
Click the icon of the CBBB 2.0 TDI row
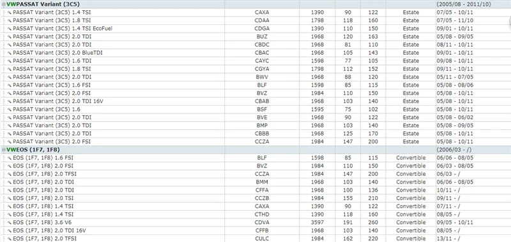click(10, 134)
